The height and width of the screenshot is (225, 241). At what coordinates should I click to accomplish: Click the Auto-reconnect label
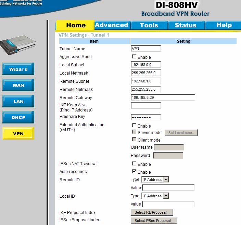(x=74, y=172)
